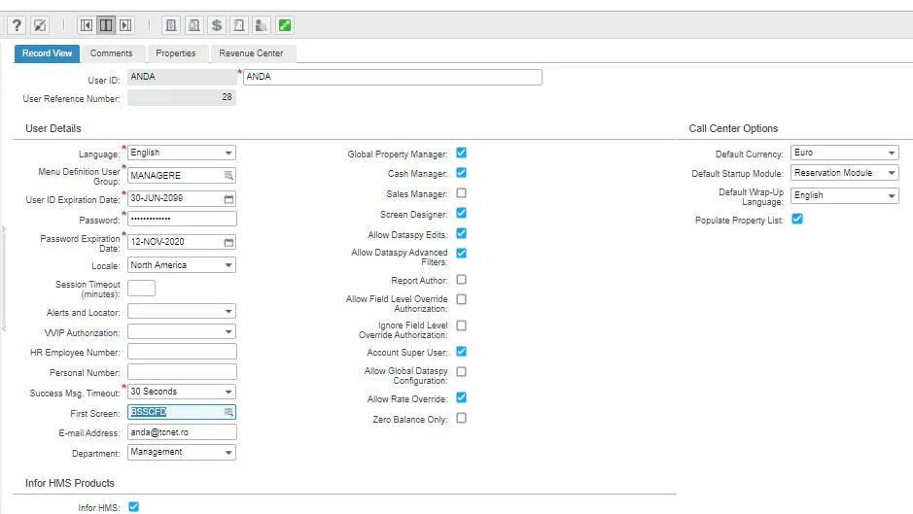
Task: Enable the Report Author checkbox
Action: [x=461, y=280]
